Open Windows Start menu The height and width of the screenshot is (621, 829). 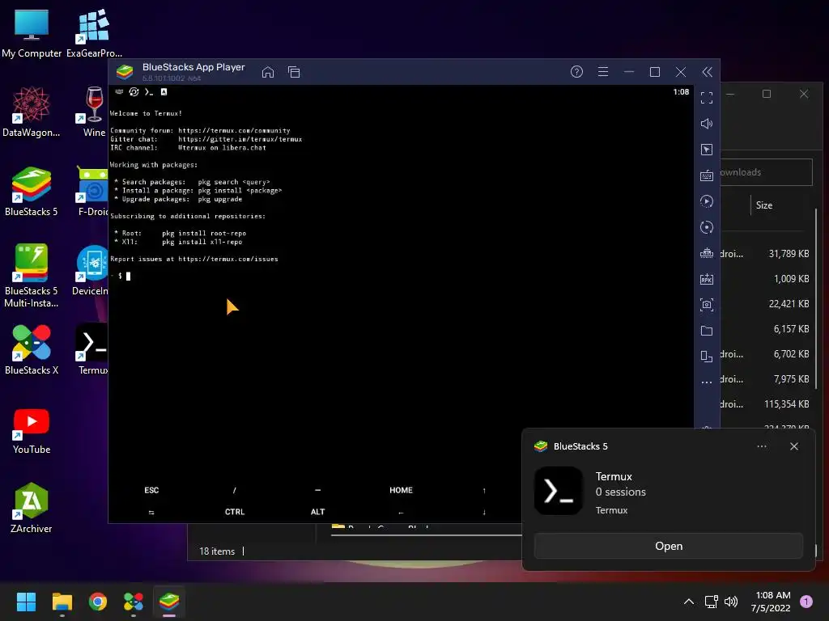26,602
